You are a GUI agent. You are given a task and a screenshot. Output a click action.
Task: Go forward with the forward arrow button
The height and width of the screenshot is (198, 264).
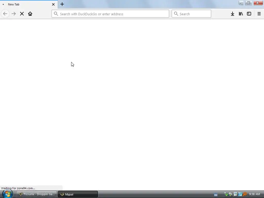pos(14,14)
